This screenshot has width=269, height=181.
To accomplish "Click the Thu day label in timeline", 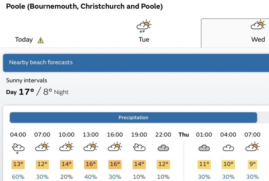I will tap(184, 134).
